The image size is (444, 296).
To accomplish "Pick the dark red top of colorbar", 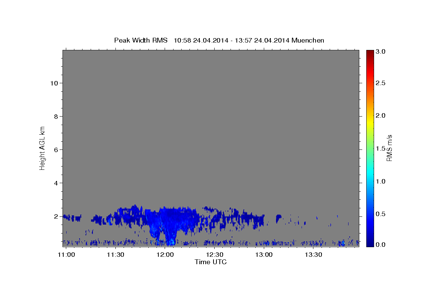I will (x=370, y=53).
